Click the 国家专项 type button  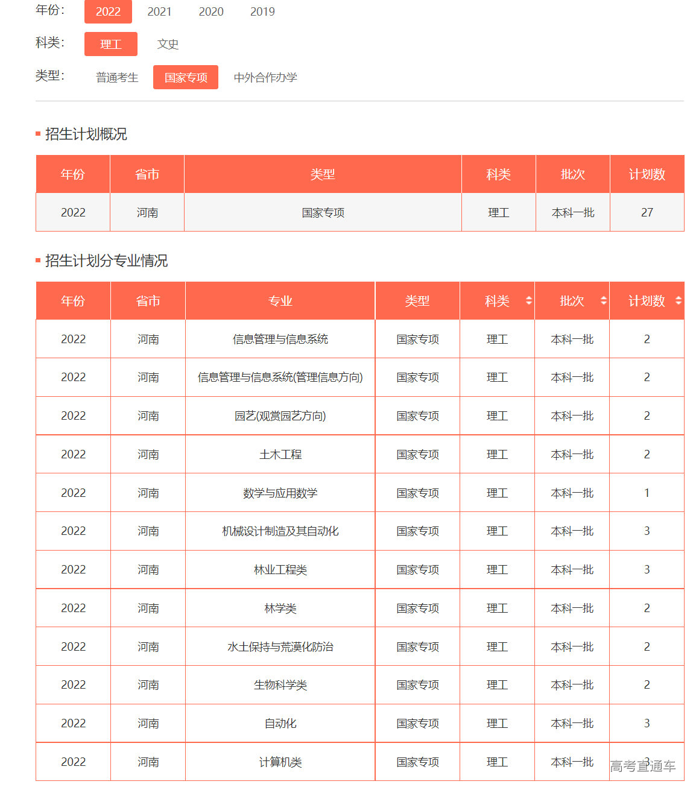[x=185, y=77]
